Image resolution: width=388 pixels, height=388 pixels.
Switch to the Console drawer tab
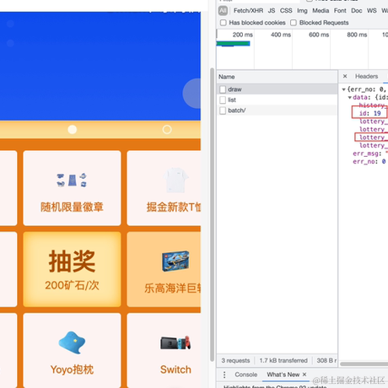click(x=246, y=375)
